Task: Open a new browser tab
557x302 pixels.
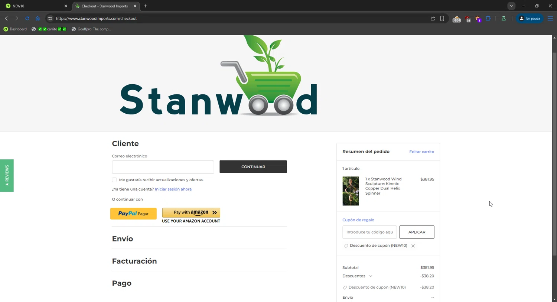Action: tap(146, 6)
